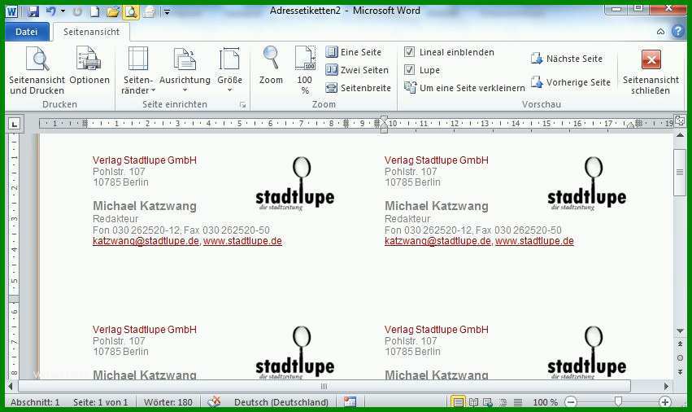Open Seite einrichten dialog launcher
The width and height of the screenshot is (692, 412).
click(243, 105)
